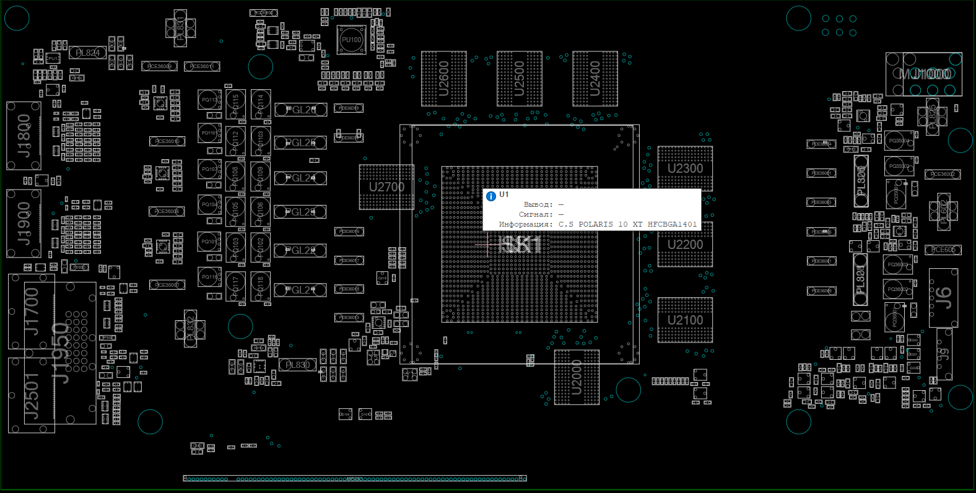Screen dimensions: 976x493
Task: Click the U1 tooltip info text
Action: click(627, 224)
